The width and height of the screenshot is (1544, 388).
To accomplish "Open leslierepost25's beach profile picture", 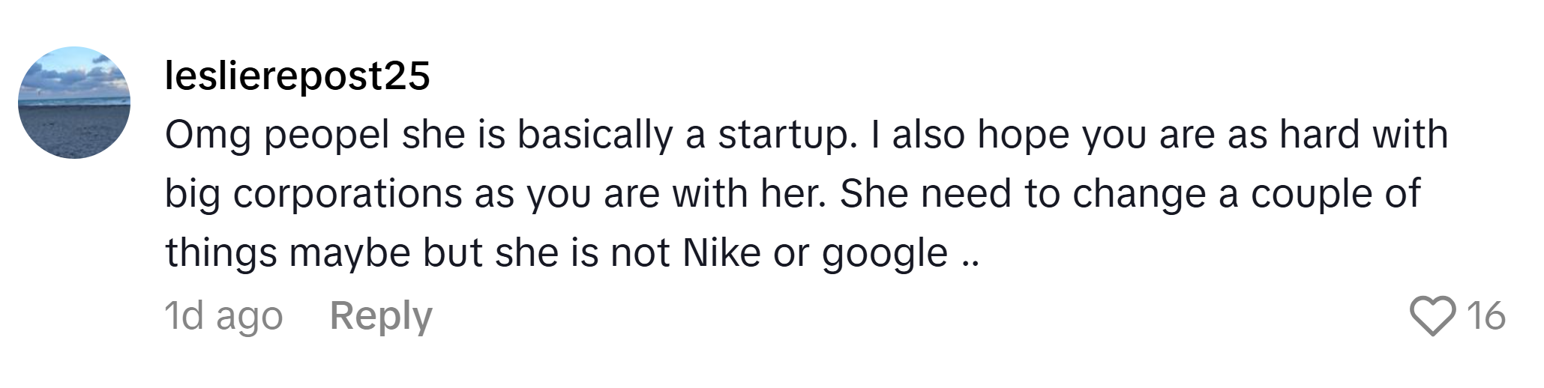I will tap(74, 103).
